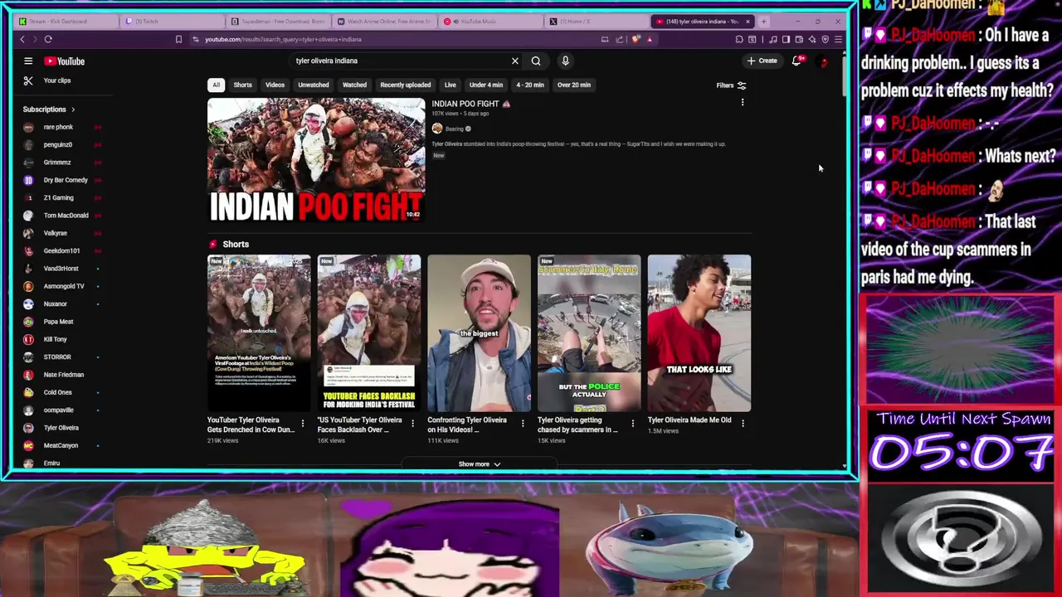The width and height of the screenshot is (1062, 597).
Task: Open the account avatar menu
Action: (823, 61)
